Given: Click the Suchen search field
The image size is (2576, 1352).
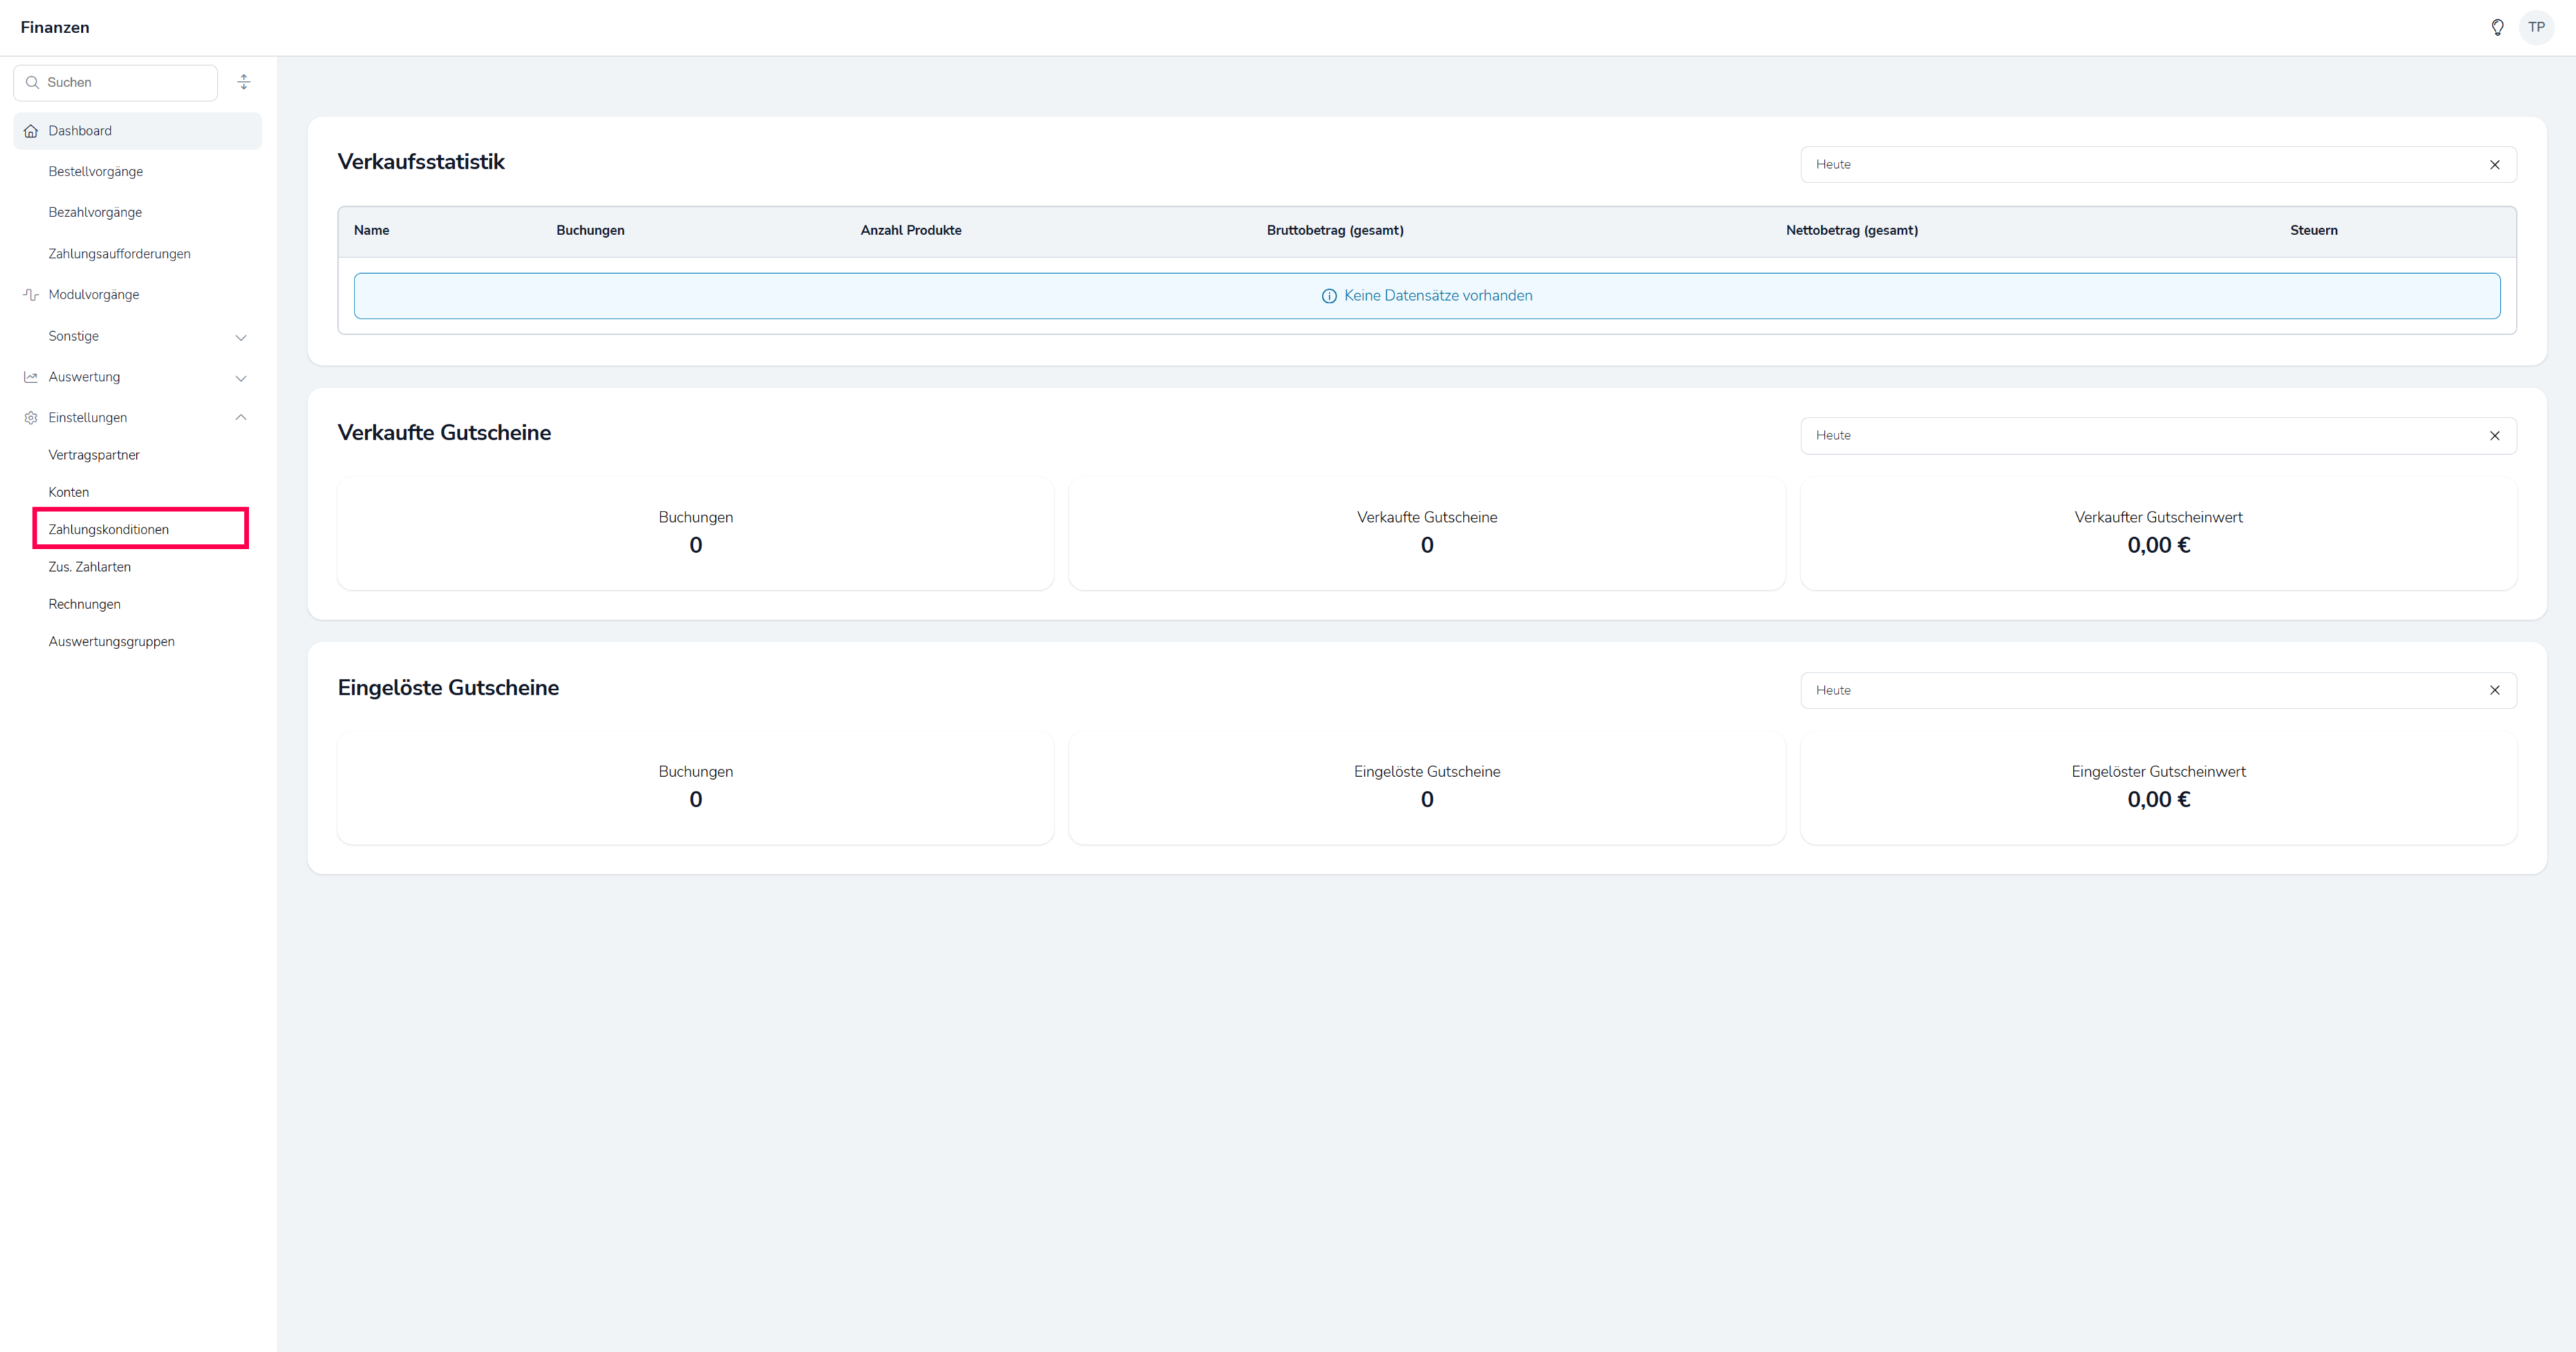Looking at the screenshot, I should (125, 83).
